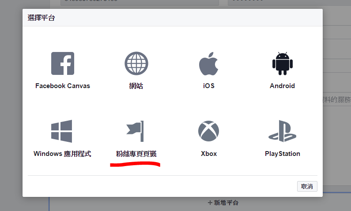
Task: Click the top-left input field behind dialog
Action: [x=140, y=3]
